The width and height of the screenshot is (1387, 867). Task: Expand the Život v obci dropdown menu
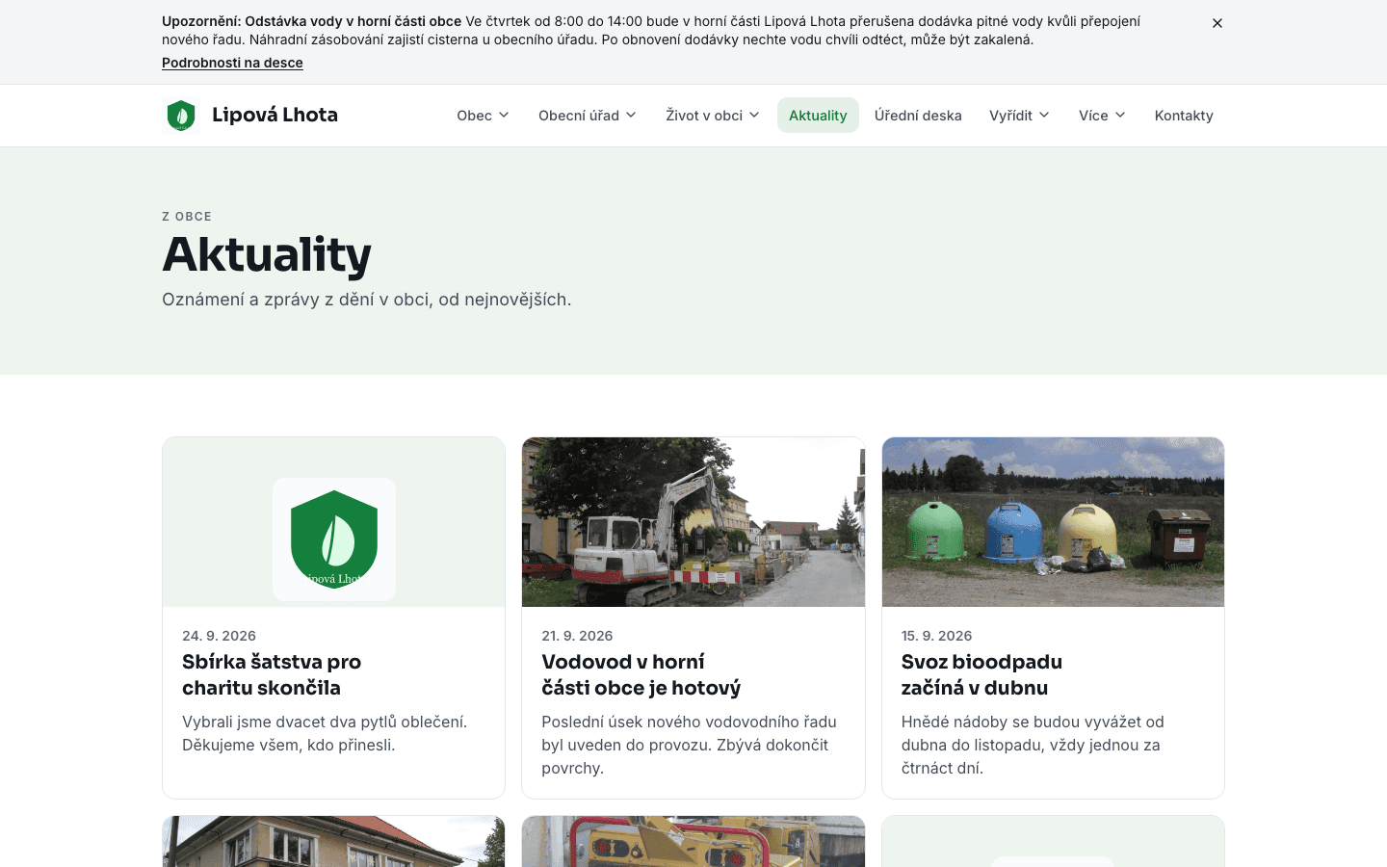coord(713,116)
